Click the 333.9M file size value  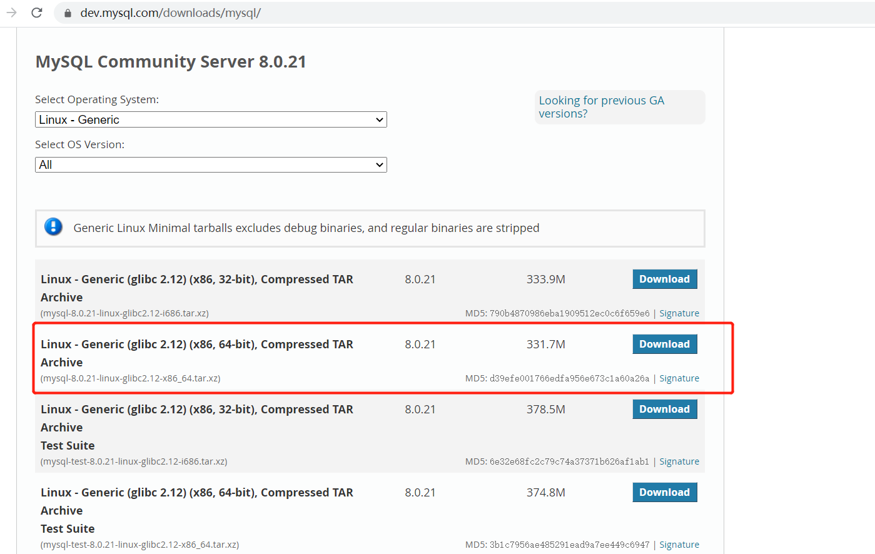coord(546,280)
